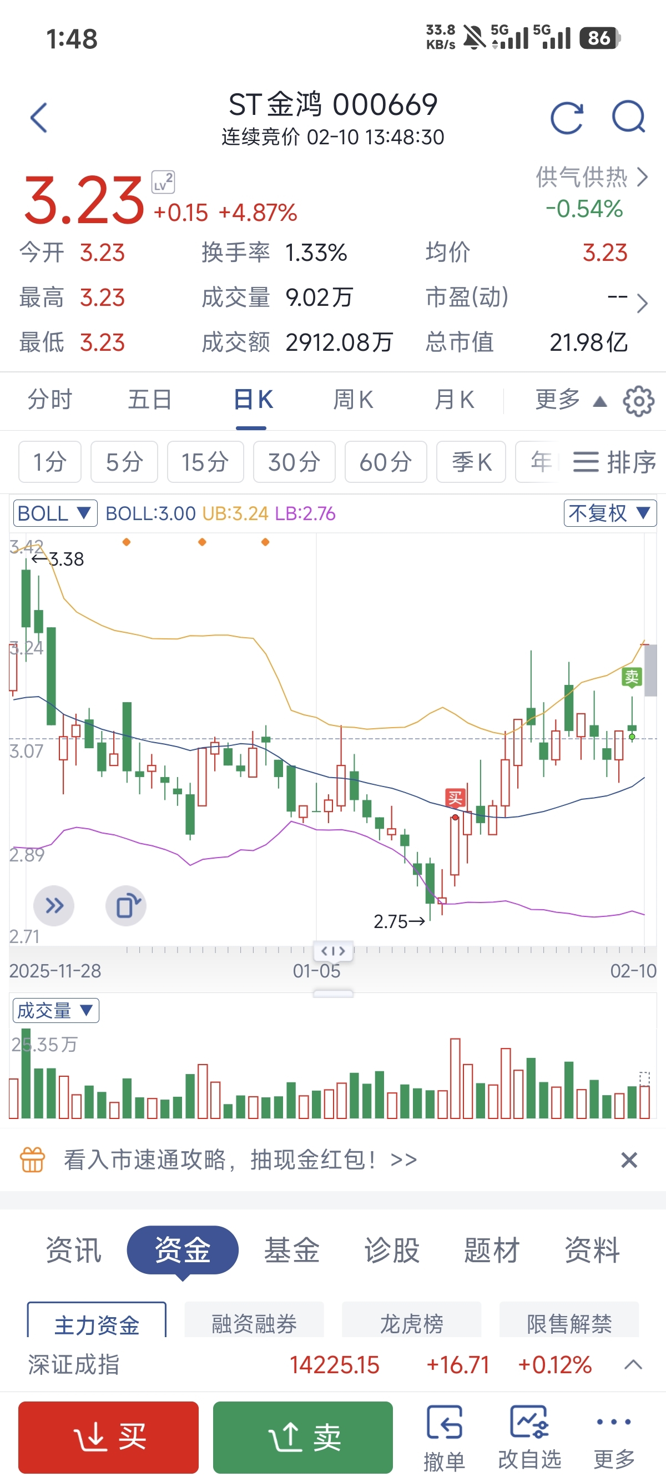This screenshot has height=1482, width=666.
Task: Open the stock search icon
Action: point(628,117)
